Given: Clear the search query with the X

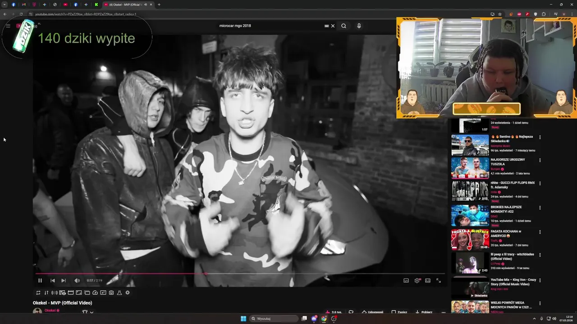Looking at the screenshot, I should click(x=333, y=26).
